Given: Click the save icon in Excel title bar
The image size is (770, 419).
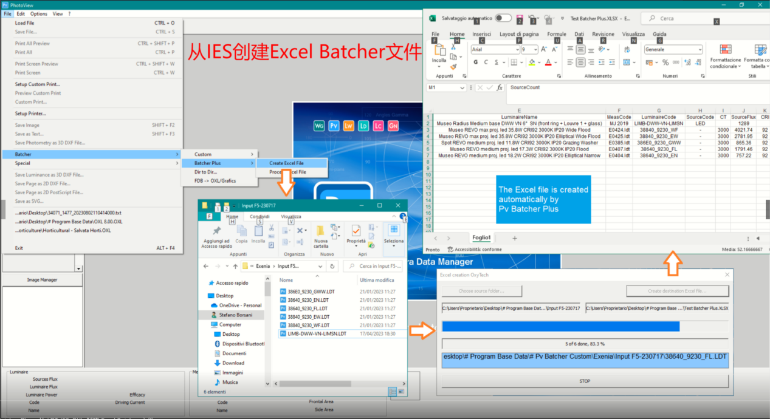Looking at the screenshot, I should tap(520, 19).
